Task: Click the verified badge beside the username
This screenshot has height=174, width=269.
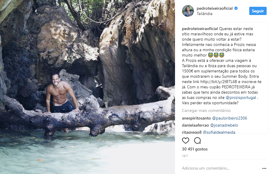Action: [x=236, y=9]
